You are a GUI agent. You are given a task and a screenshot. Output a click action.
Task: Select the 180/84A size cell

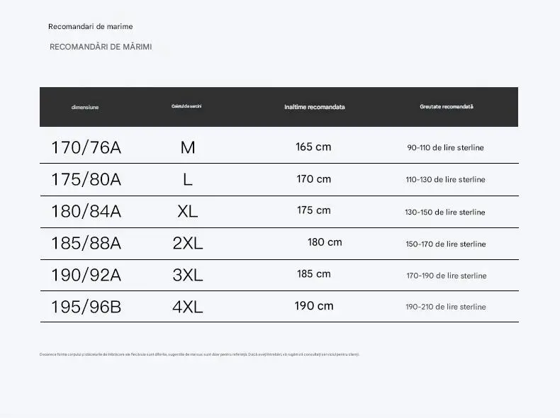click(x=86, y=211)
